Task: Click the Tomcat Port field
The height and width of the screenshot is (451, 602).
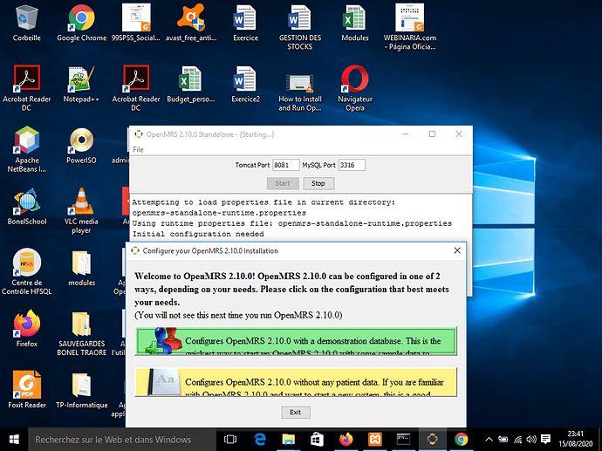Action: pos(285,165)
